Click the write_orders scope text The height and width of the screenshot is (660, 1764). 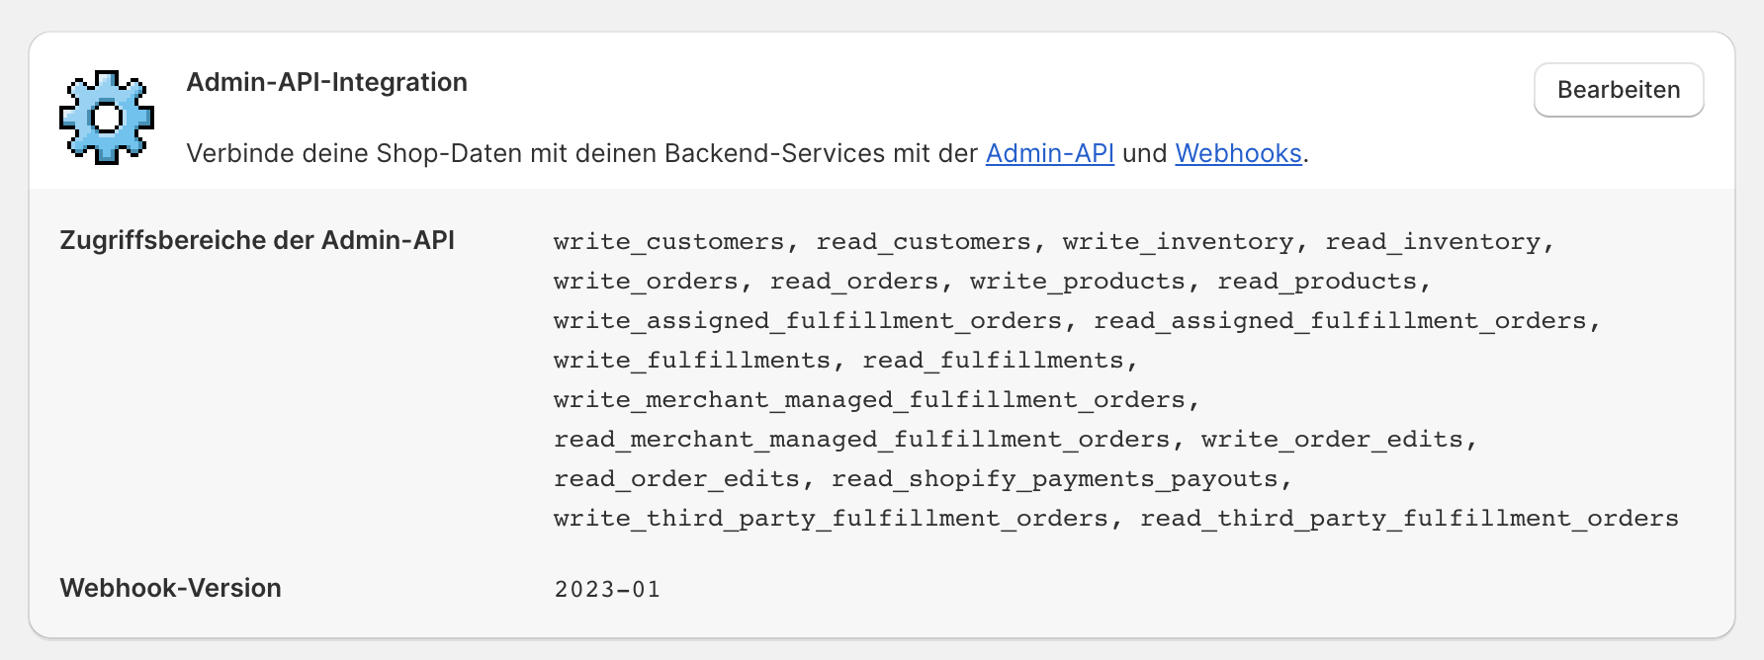[x=646, y=282]
